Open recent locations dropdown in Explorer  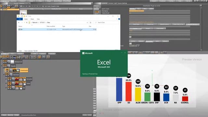click(24, 22)
